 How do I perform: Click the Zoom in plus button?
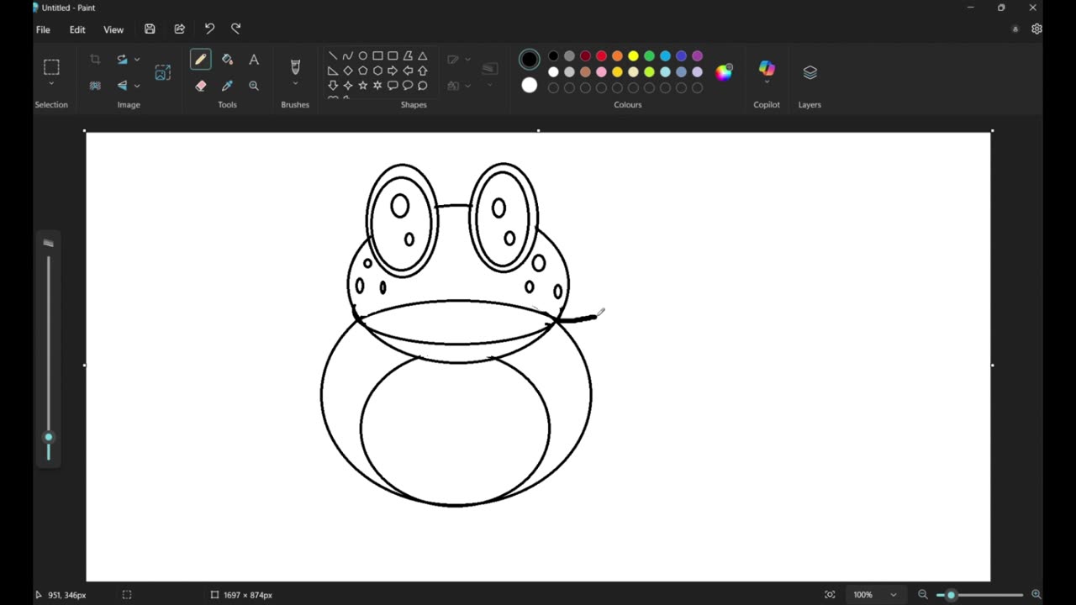(1036, 595)
